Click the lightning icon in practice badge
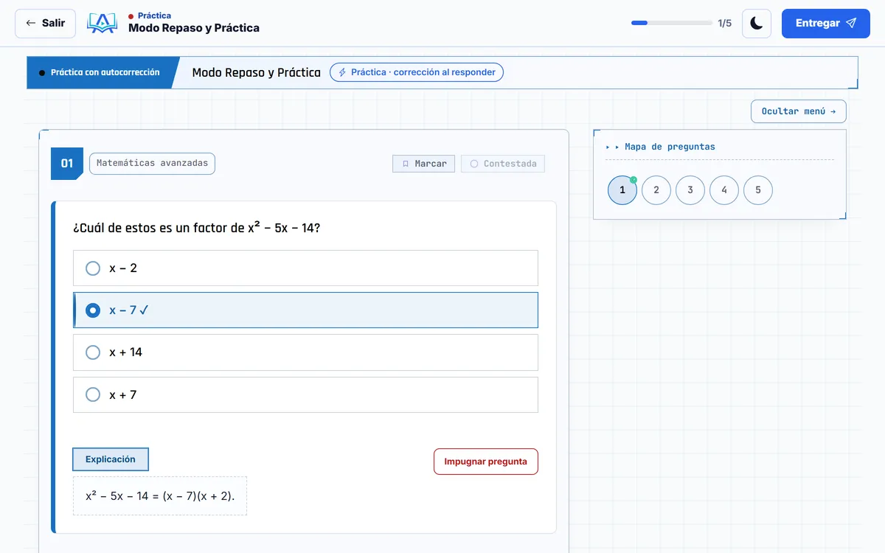Viewport: 885px width, 553px height. click(342, 72)
